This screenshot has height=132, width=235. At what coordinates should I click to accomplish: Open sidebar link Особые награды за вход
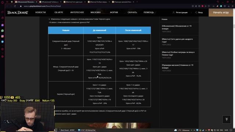(x=178, y=54)
